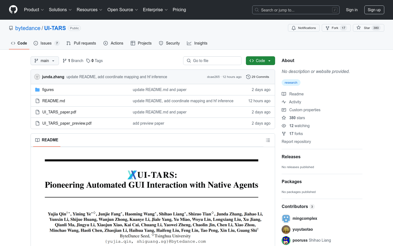Select the Code tab
This screenshot has width=393, height=246.
[x=19, y=43]
